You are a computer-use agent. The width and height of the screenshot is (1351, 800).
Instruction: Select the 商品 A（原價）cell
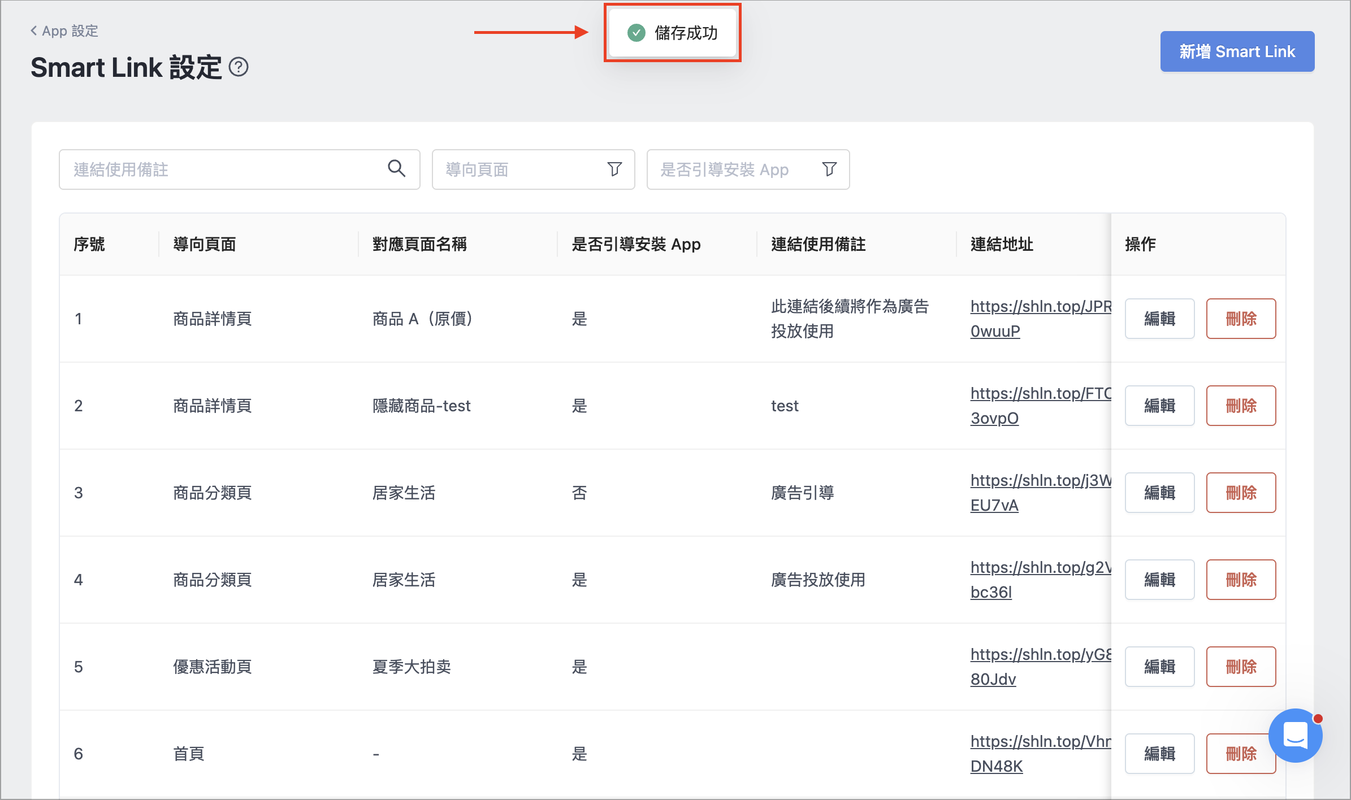click(422, 319)
